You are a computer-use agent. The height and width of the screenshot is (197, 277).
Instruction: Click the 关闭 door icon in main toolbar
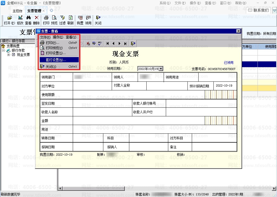pyautogui.click(x=98, y=18)
